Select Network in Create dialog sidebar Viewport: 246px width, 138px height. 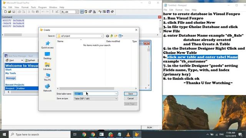click(x=47, y=88)
